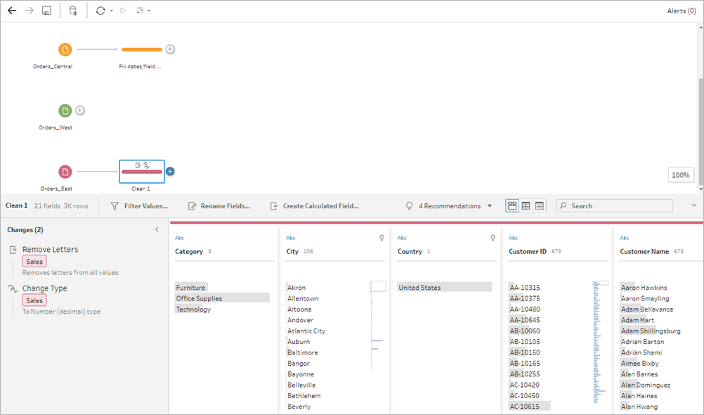The image size is (704, 415).
Task: Switch to data grid view
Action: click(526, 206)
